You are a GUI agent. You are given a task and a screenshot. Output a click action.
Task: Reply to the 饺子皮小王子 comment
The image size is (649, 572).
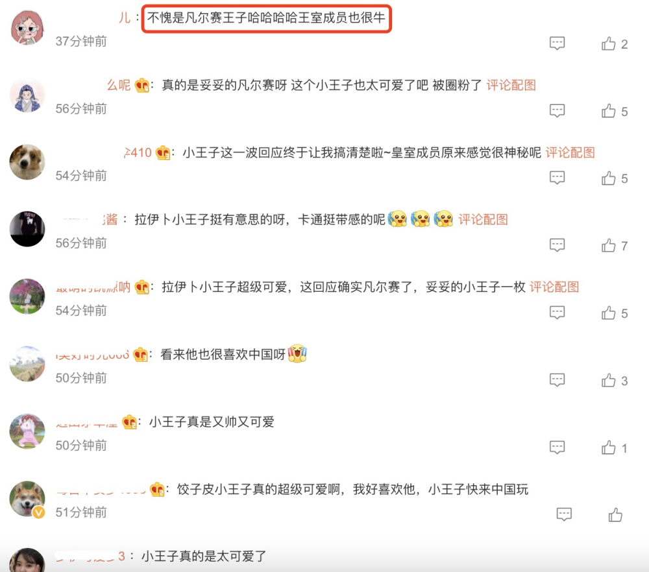pyautogui.click(x=564, y=515)
